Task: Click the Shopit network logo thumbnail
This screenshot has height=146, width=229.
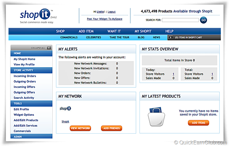Action: (65, 109)
